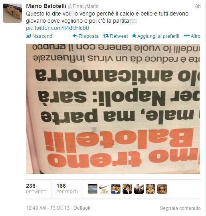Click the Risposta reply text

pos(89,36)
